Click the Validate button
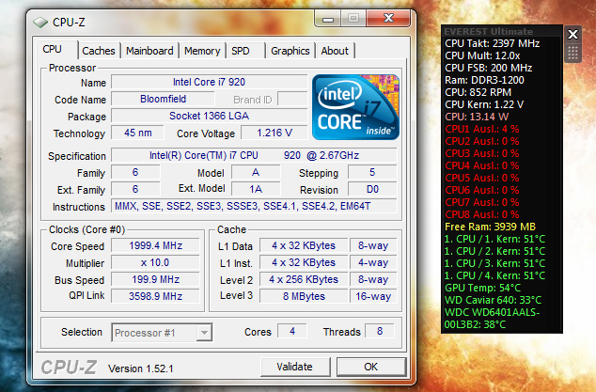Image resolution: width=596 pixels, height=392 pixels. coord(295,367)
